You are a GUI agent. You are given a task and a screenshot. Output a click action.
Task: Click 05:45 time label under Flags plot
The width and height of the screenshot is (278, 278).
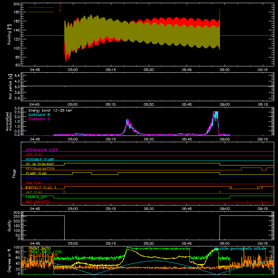click(187, 209)
